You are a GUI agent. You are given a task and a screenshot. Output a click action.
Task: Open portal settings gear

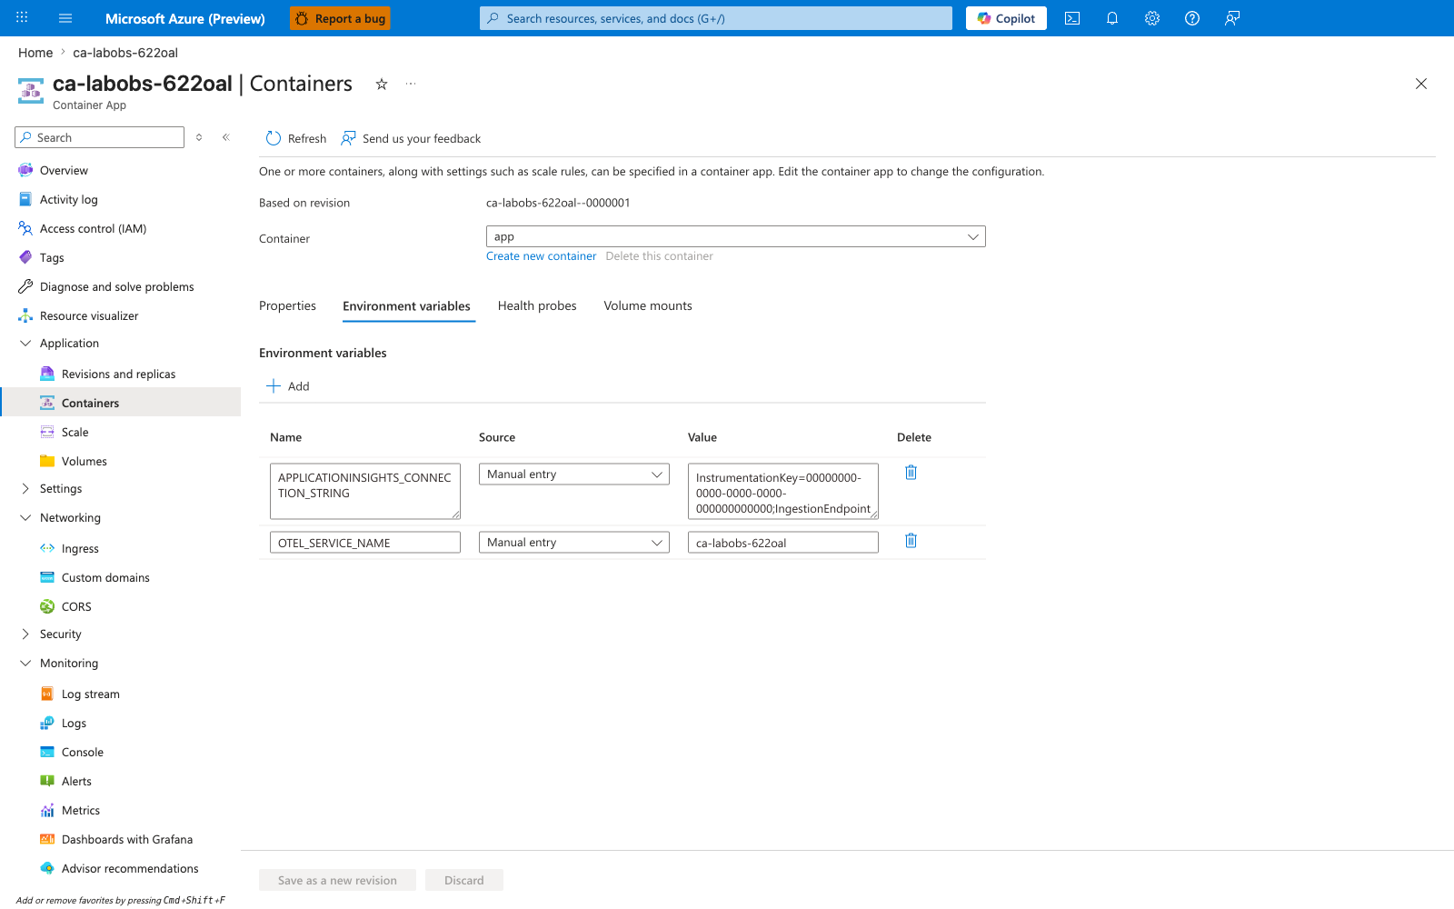[x=1152, y=18]
